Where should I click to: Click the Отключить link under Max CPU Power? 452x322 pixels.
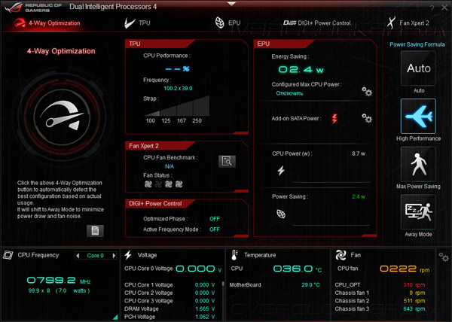click(289, 93)
